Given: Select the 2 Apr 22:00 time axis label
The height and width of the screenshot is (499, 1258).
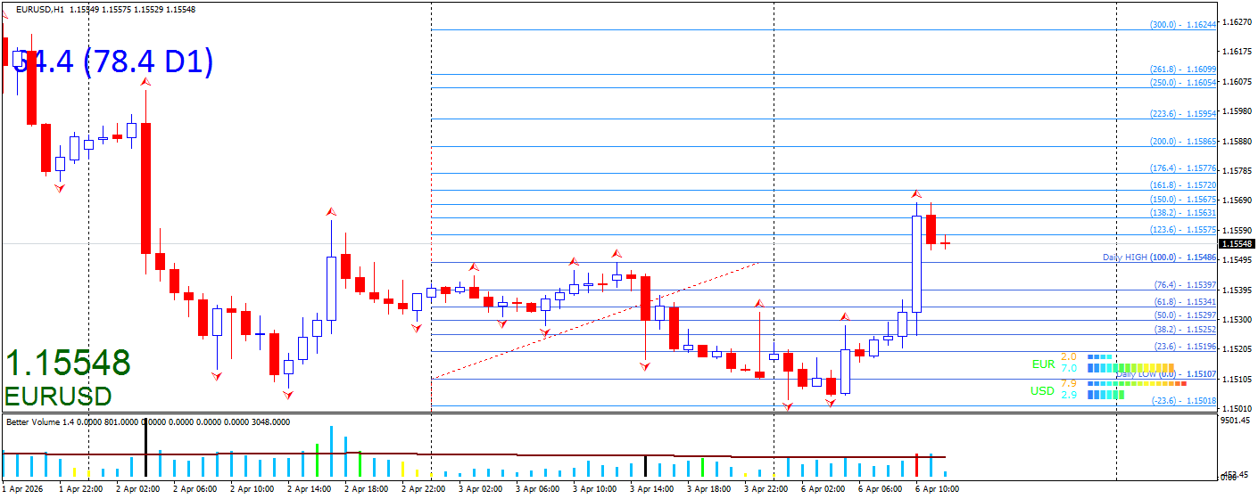Looking at the screenshot, I should (423, 489).
